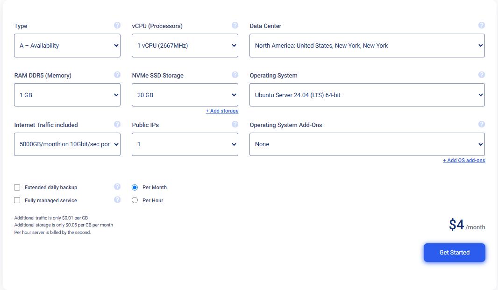Click the help icon beside vCPU (Processors)
The width and height of the screenshot is (498, 290).
(235, 25)
